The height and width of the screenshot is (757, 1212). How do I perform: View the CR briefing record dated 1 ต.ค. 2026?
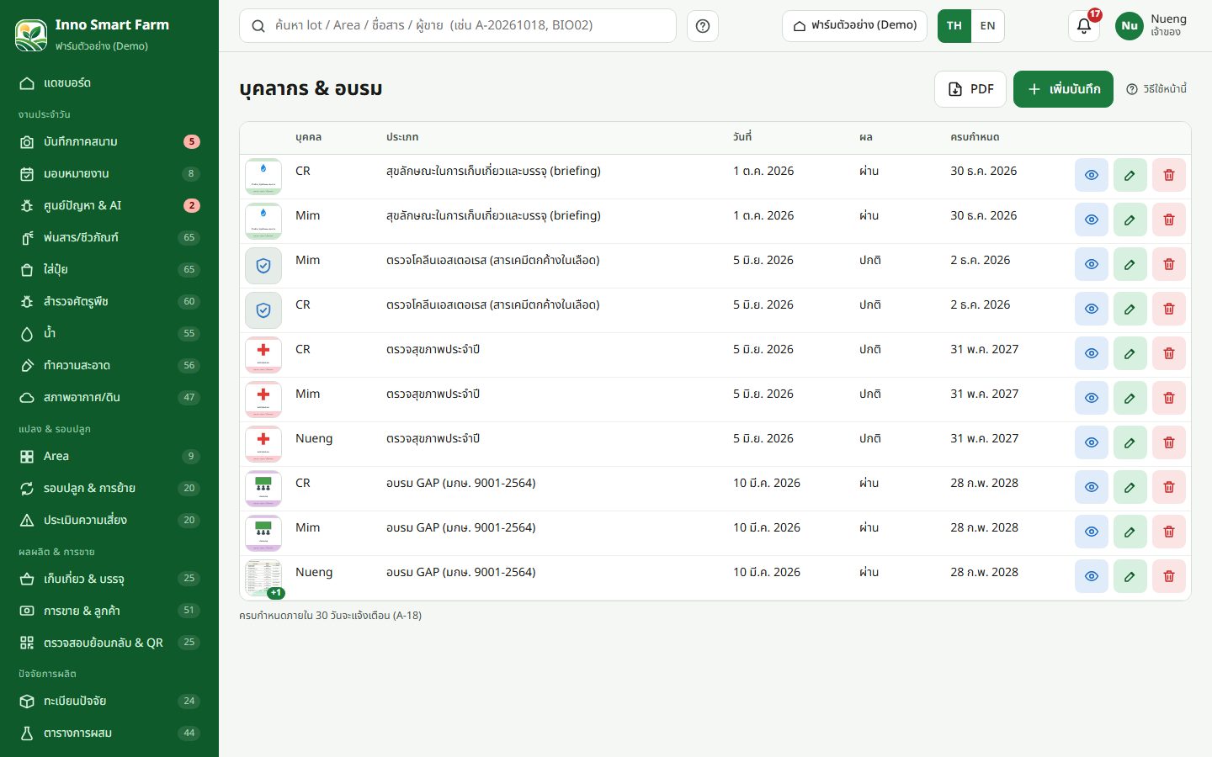(1092, 175)
